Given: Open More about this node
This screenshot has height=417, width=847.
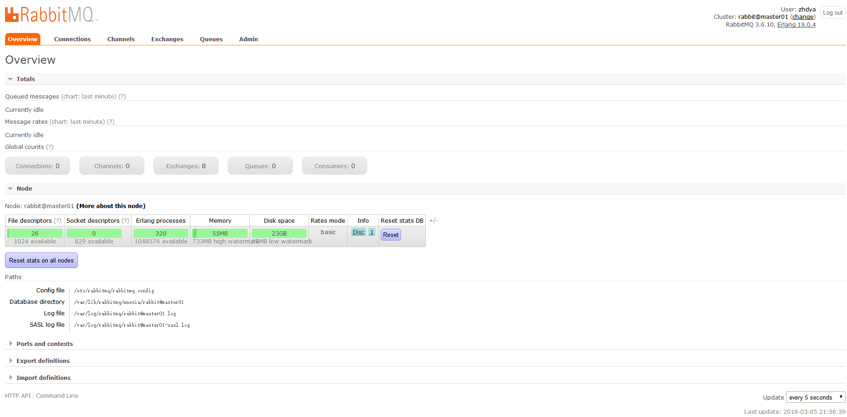Looking at the screenshot, I should (111, 206).
